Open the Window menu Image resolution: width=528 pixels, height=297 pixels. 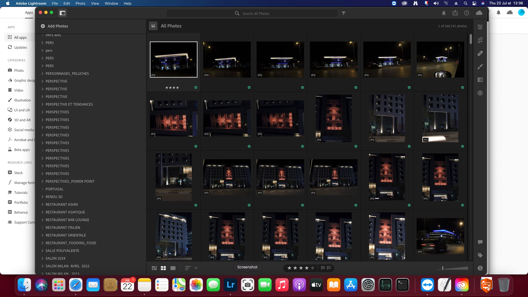pos(111,3)
